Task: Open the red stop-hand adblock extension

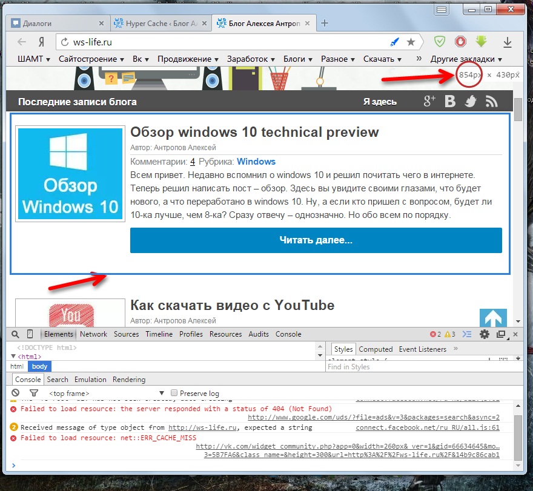Action: (460, 42)
